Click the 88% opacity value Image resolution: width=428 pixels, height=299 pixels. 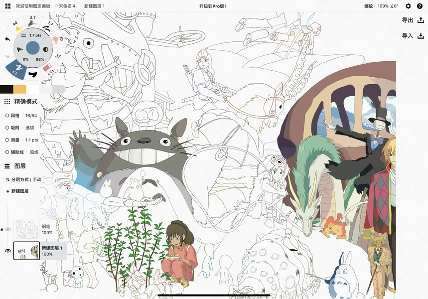pyautogui.click(x=40, y=59)
